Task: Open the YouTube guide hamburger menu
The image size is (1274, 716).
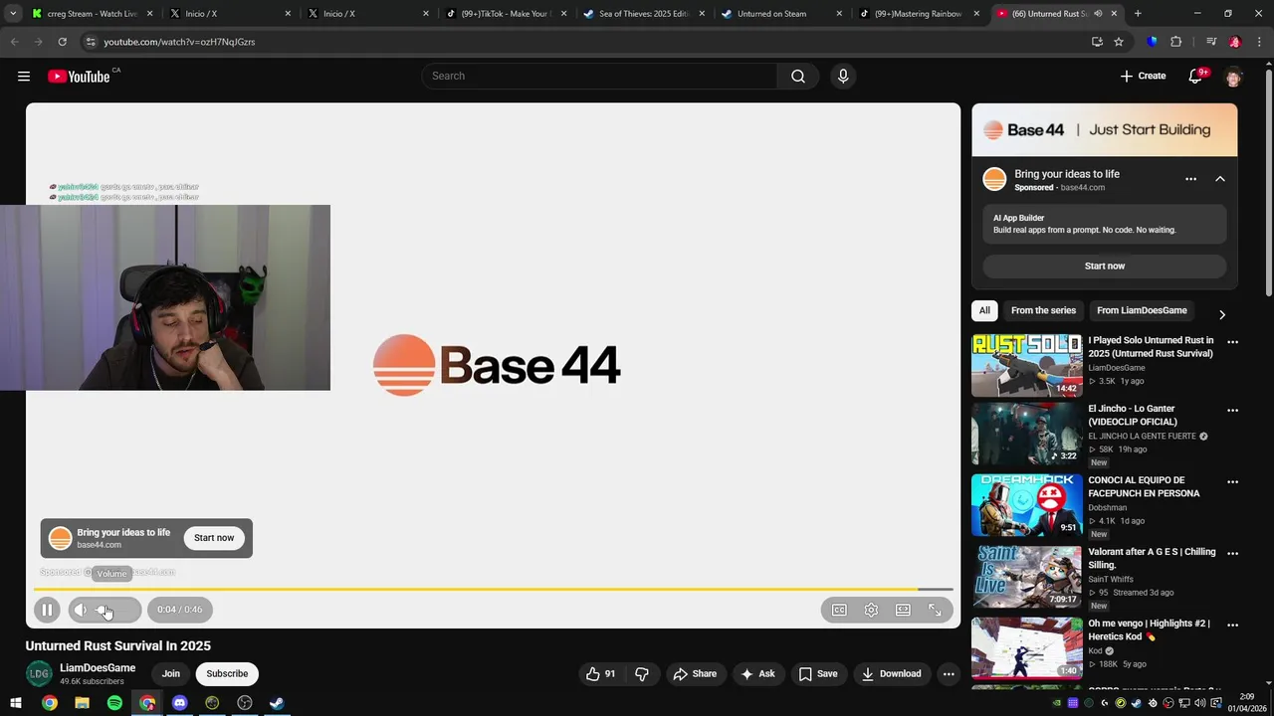Action: [24, 77]
